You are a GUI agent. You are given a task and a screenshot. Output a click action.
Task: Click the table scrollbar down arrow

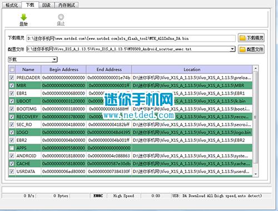click(x=256, y=174)
